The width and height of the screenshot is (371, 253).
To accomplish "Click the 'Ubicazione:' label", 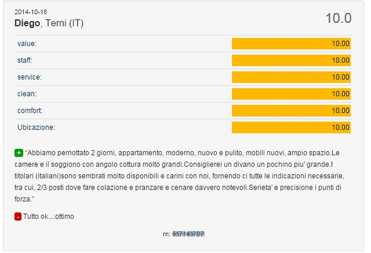I will tap(36, 128).
